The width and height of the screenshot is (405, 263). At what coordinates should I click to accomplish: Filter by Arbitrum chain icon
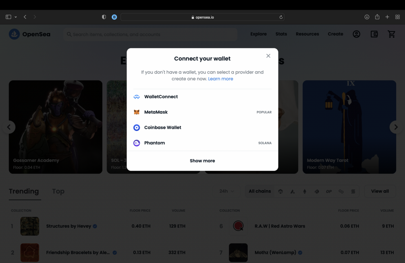pos(280,191)
